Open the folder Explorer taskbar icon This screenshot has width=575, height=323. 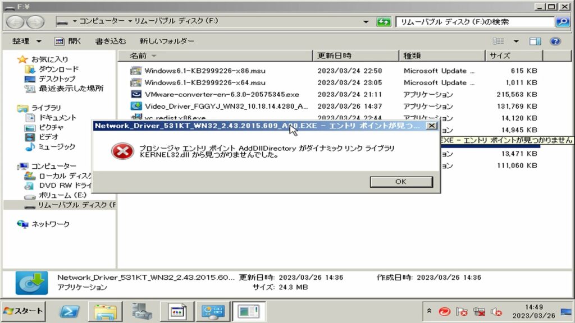[105, 312]
